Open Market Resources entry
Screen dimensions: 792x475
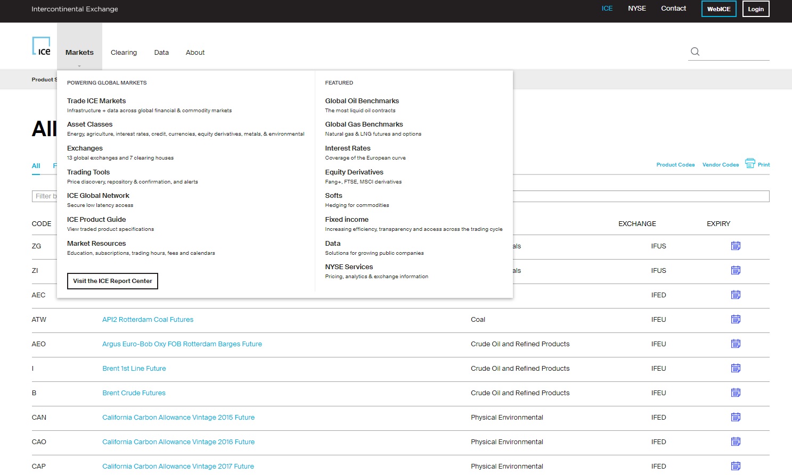tap(96, 243)
